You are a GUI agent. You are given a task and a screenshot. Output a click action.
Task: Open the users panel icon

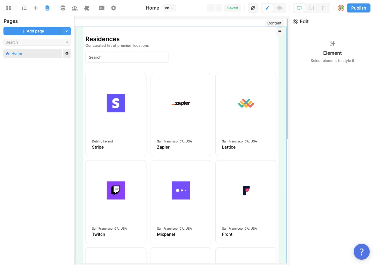tap(75, 8)
